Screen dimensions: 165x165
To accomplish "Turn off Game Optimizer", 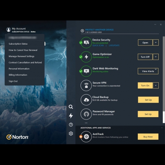I will point(145,57).
